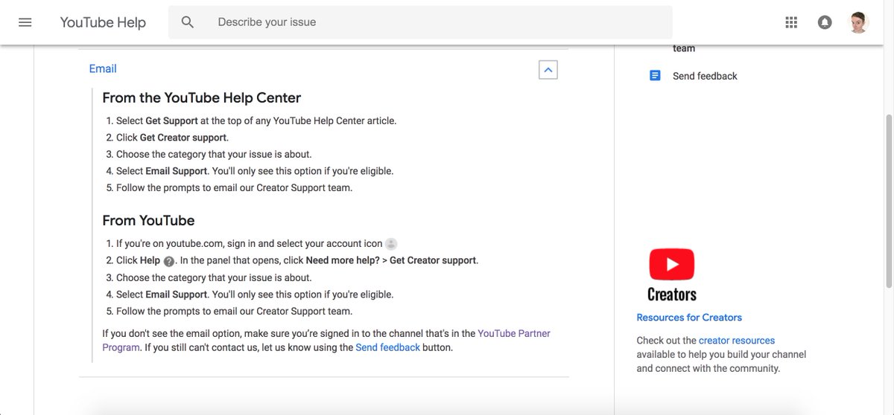
Task: Click 'Need more help? > Get Creator support' text
Action: [391, 260]
